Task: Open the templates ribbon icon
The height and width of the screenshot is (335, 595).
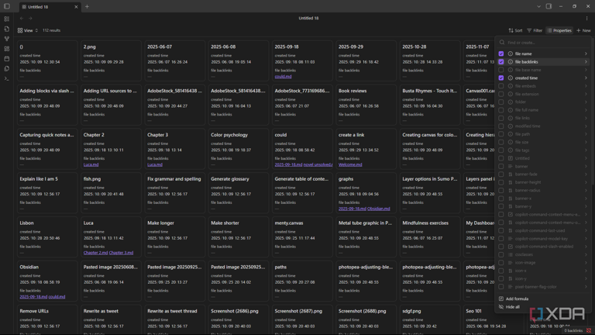Action: 6,69
